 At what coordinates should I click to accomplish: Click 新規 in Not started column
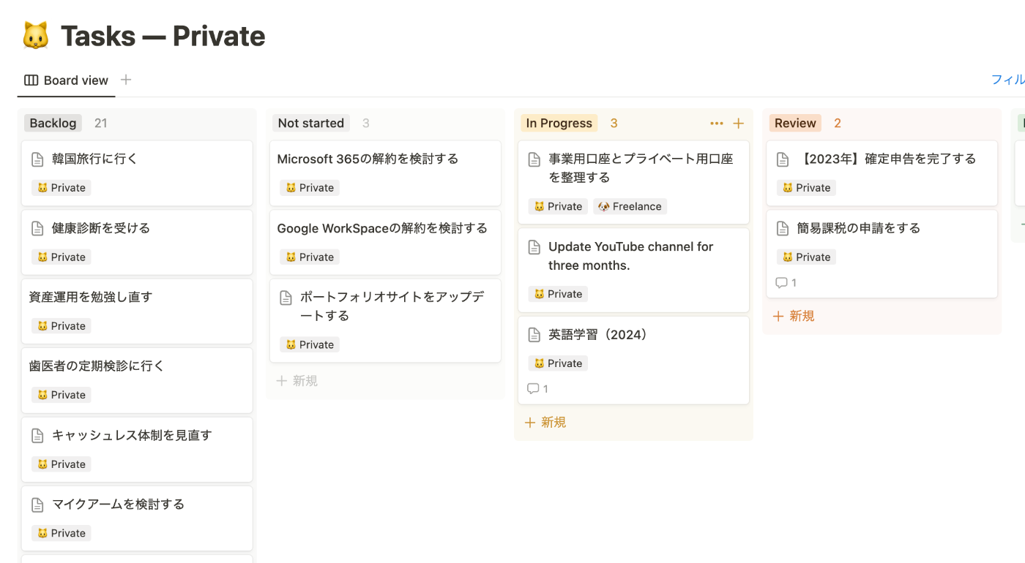[x=297, y=381]
